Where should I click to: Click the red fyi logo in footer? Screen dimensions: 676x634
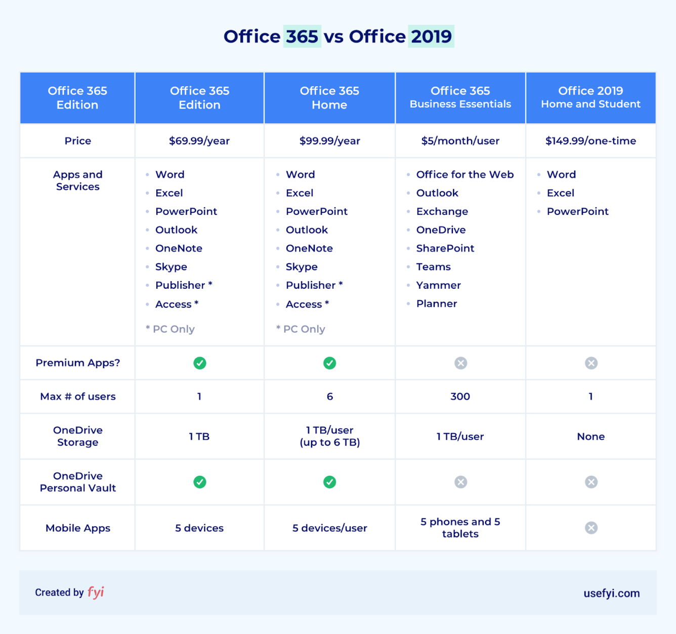coord(96,592)
